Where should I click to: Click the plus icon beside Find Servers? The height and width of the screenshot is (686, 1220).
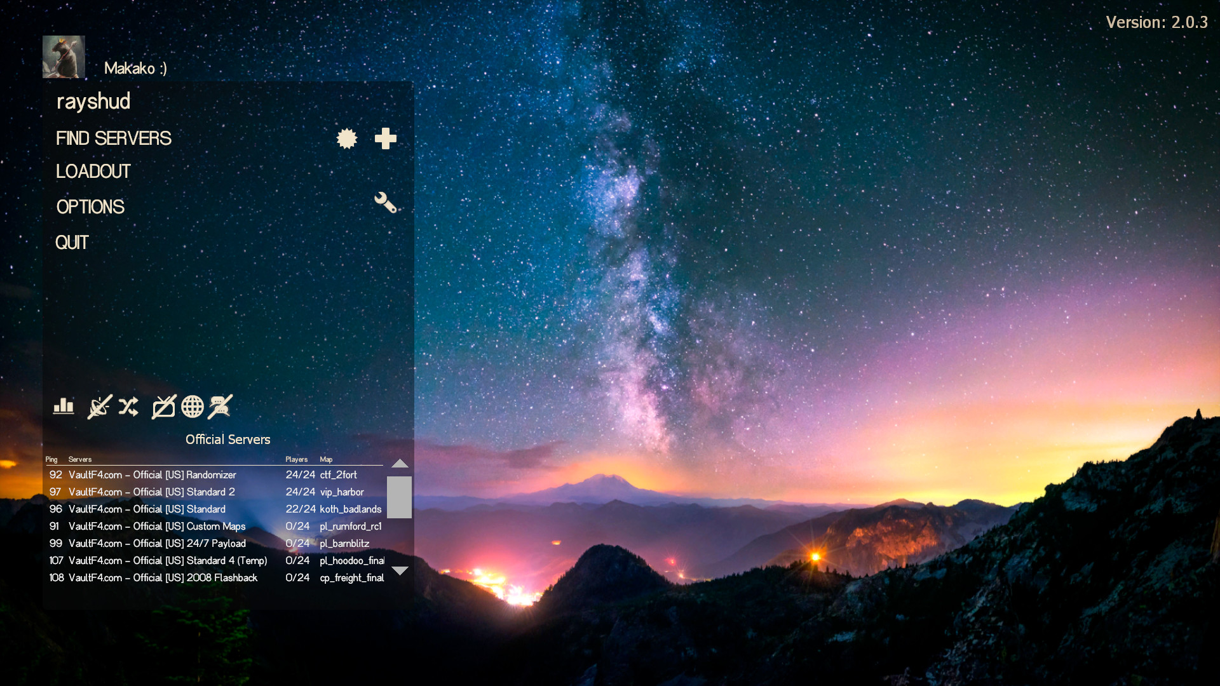(386, 138)
